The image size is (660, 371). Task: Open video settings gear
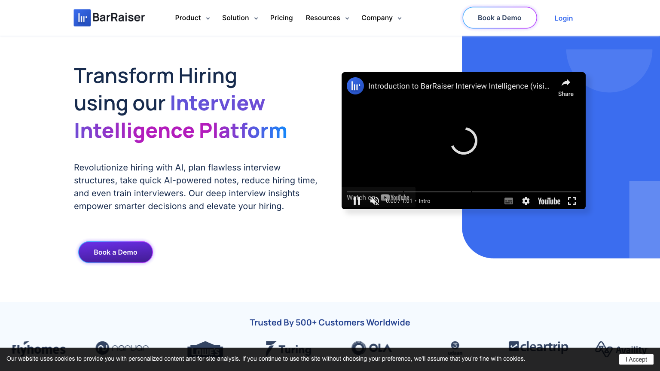(526, 201)
